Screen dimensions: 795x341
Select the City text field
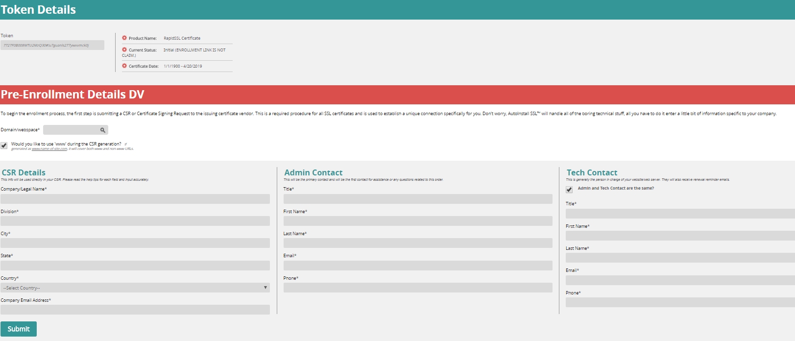(135, 243)
